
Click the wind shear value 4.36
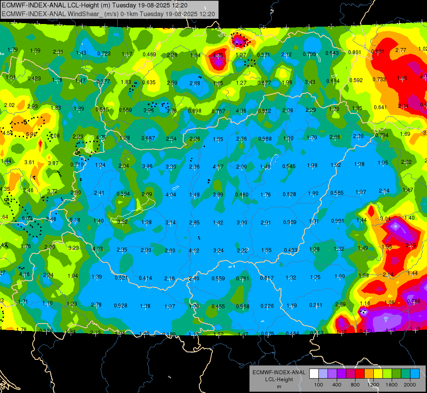click(x=241, y=111)
